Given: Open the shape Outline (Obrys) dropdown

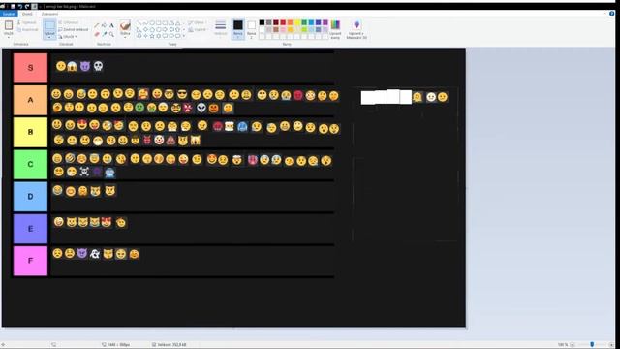Looking at the screenshot, I should 197,22.
